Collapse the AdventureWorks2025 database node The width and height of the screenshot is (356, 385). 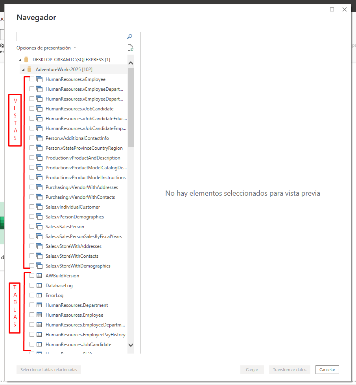coord(23,70)
